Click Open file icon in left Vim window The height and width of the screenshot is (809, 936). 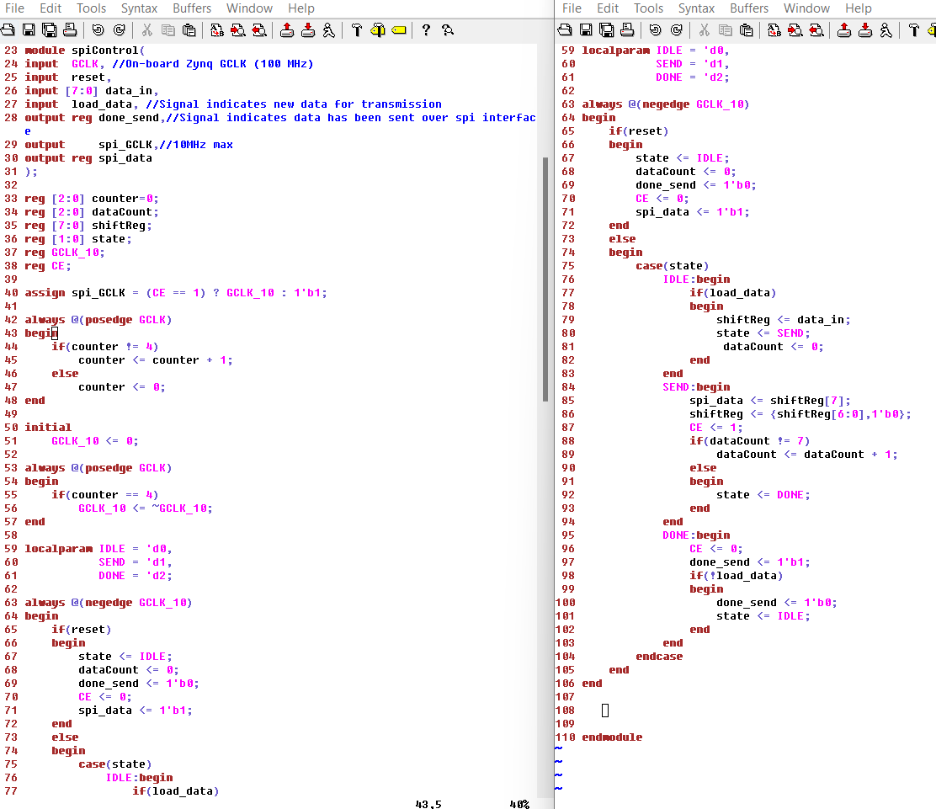coord(8,30)
